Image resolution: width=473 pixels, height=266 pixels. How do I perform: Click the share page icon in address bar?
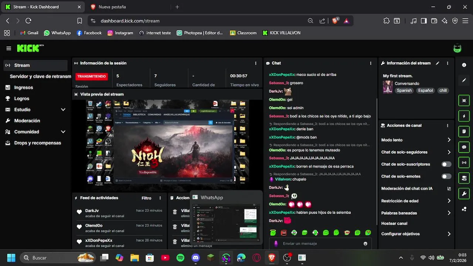[x=322, y=21]
